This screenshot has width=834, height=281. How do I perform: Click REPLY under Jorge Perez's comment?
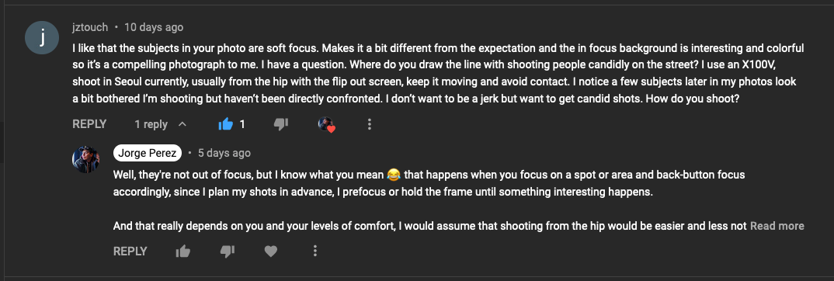click(x=130, y=252)
